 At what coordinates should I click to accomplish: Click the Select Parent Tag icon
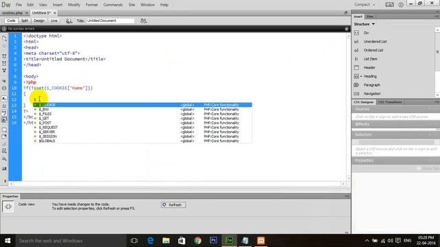4,81
